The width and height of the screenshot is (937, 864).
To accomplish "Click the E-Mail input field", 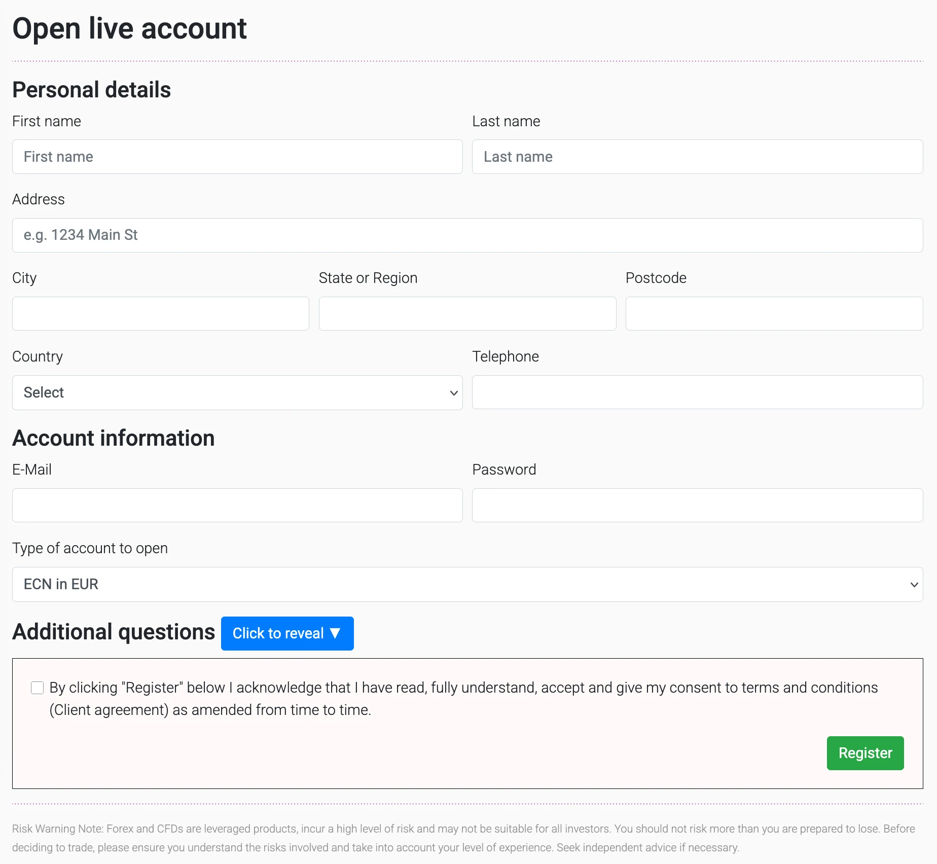I will click(x=237, y=505).
